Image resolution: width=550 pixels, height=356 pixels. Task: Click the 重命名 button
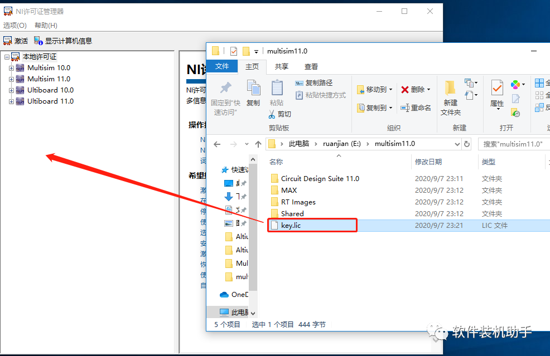tap(416, 108)
